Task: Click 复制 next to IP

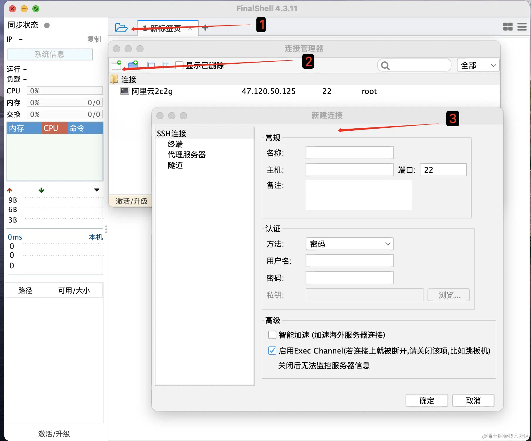Action: pyautogui.click(x=94, y=39)
